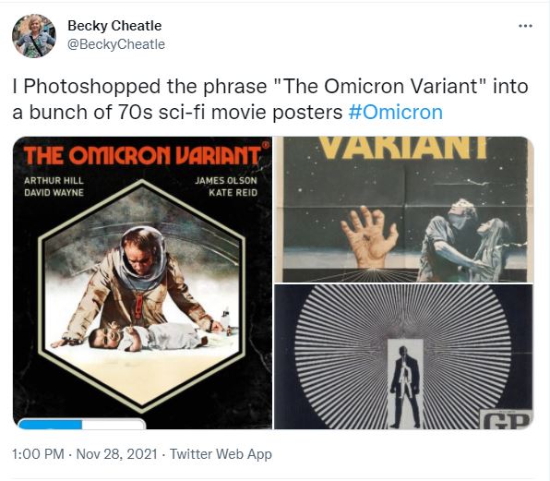Open the @BeckyCheatle handle link
This screenshot has height=481, width=550.
[116, 44]
